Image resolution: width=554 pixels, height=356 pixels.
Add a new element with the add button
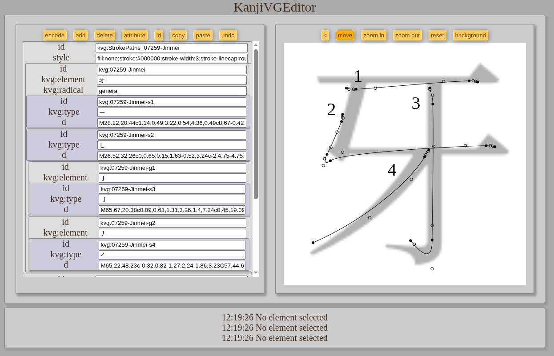80,35
